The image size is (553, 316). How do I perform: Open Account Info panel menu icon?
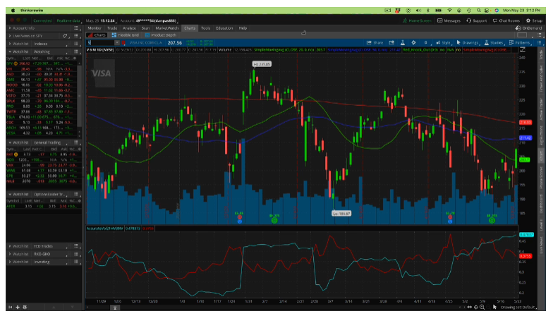[x=76, y=28]
